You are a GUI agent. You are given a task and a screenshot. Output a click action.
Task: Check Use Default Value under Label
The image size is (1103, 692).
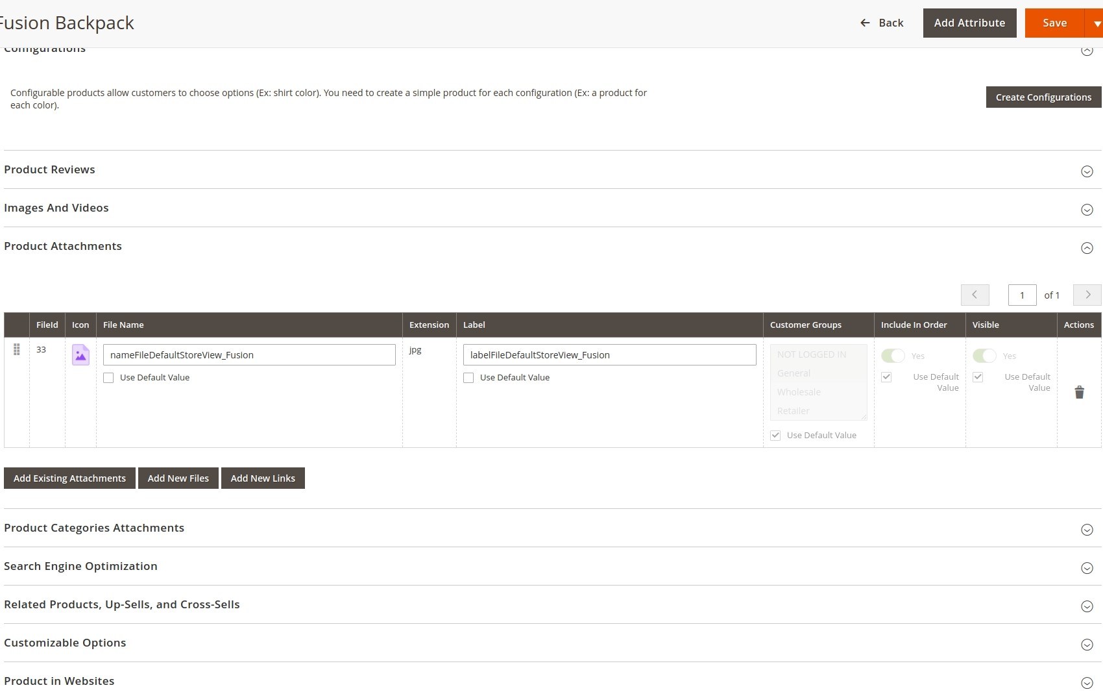click(x=468, y=378)
